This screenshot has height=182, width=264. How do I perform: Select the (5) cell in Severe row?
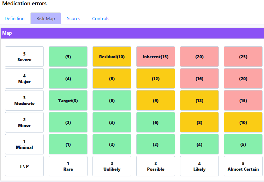pos(68,57)
